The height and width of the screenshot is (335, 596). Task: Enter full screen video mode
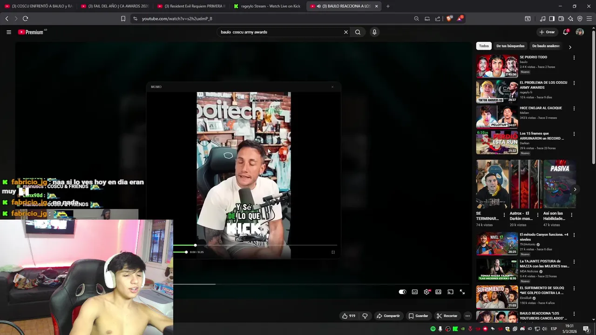pos(462,292)
